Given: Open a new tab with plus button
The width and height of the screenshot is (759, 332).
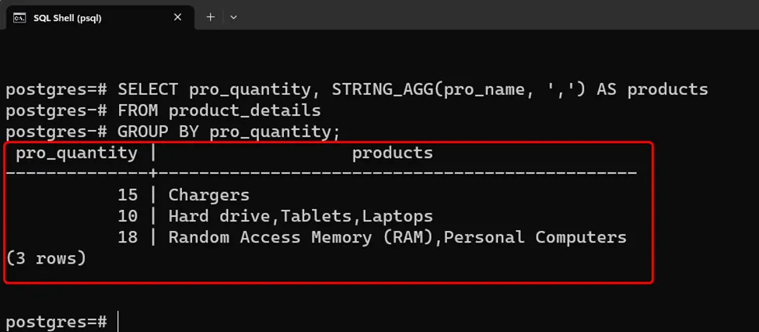Looking at the screenshot, I should (x=210, y=16).
